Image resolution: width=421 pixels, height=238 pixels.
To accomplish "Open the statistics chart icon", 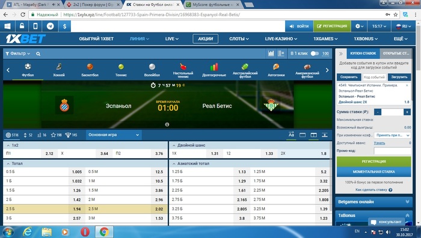I will [x=271, y=53].
